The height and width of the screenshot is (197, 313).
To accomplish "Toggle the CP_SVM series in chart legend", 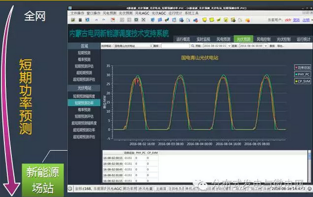I will click(303, 81).
